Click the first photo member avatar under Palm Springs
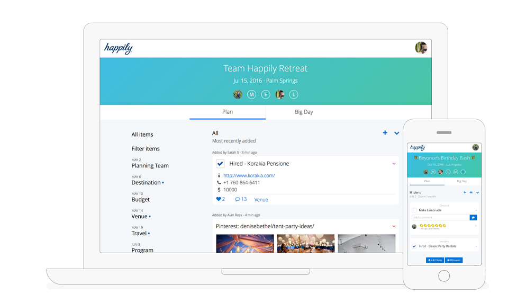Screen dimensions: 526x303 click(x=238, y=95)
